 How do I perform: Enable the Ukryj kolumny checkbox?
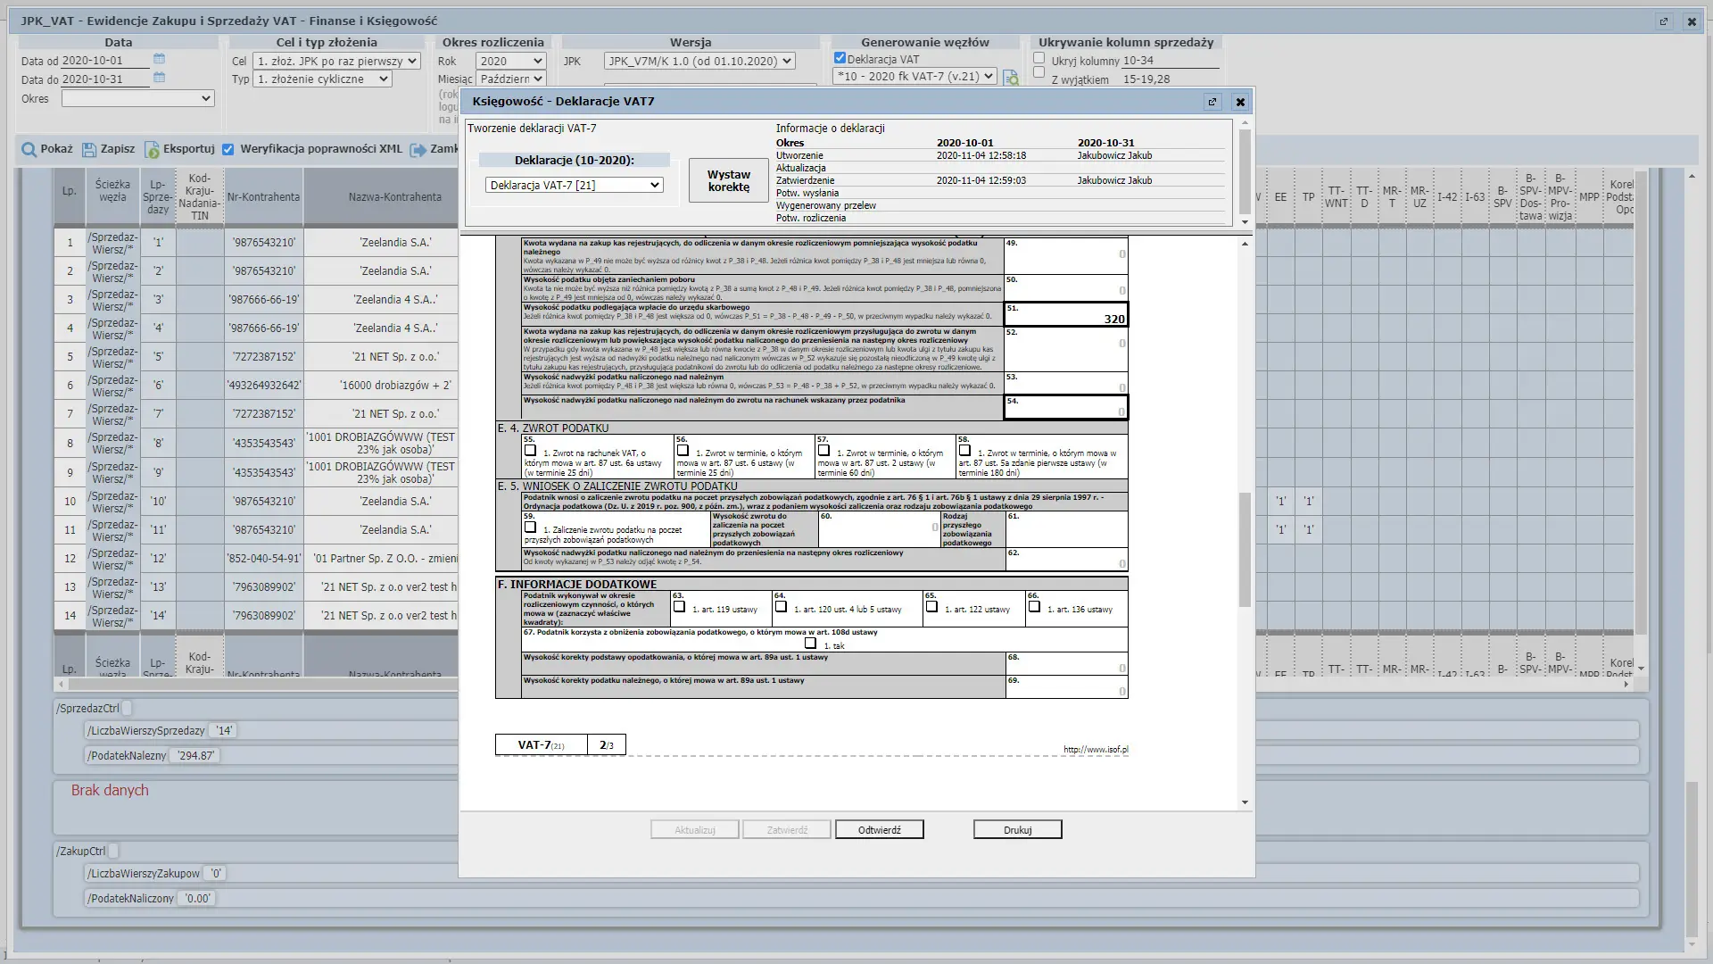point(1039,58)
